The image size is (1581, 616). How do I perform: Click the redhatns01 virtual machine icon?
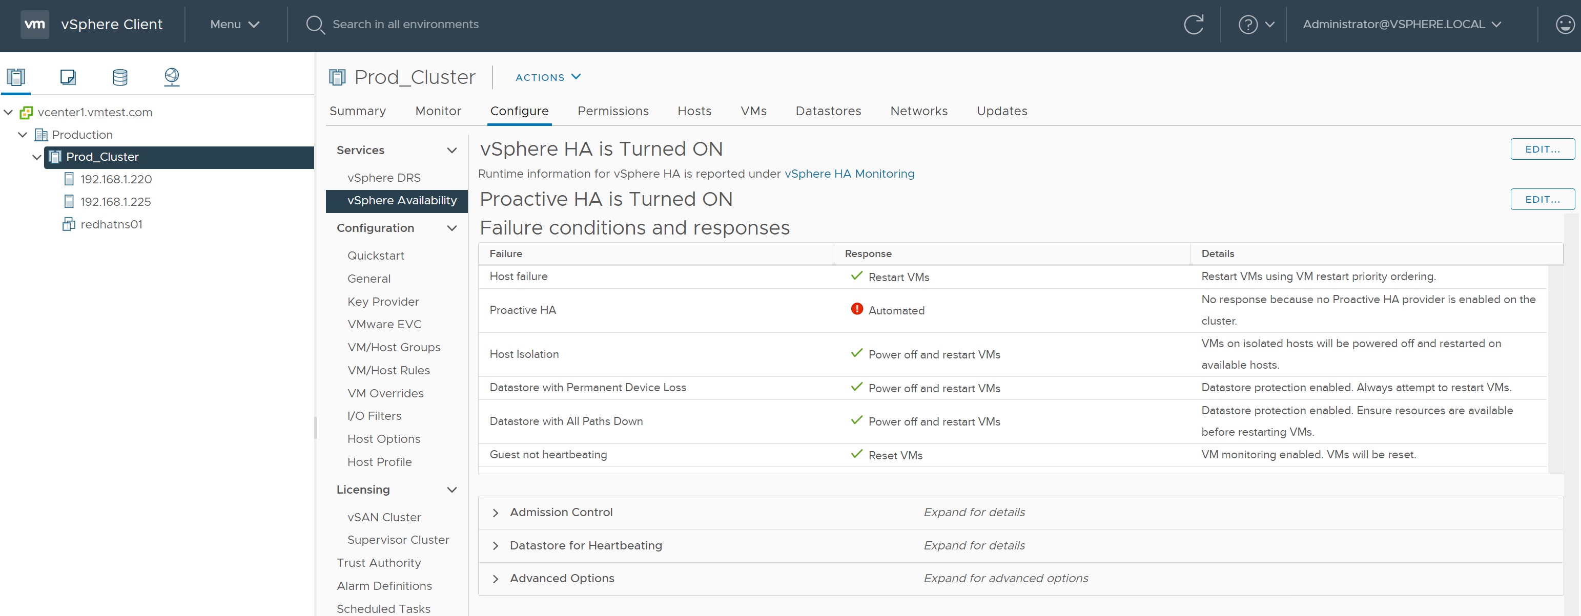click(x=69, y=224)
